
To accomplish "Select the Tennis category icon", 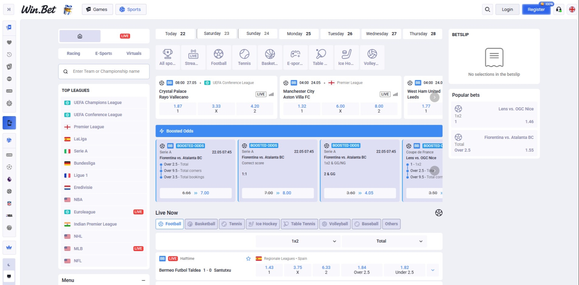I will pos(244,57).
